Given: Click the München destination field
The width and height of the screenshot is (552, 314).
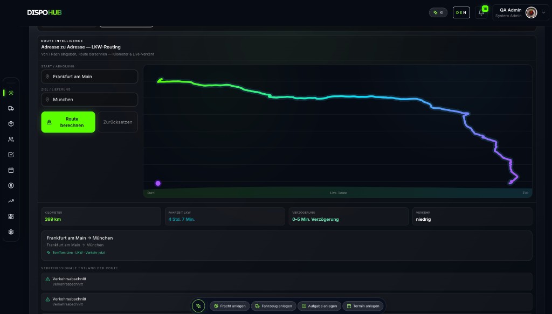Looking at the screenshot, I should (x=89, y=100).
